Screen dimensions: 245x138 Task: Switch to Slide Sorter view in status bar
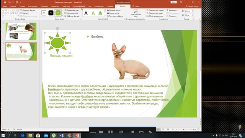[x=163, y=130]
